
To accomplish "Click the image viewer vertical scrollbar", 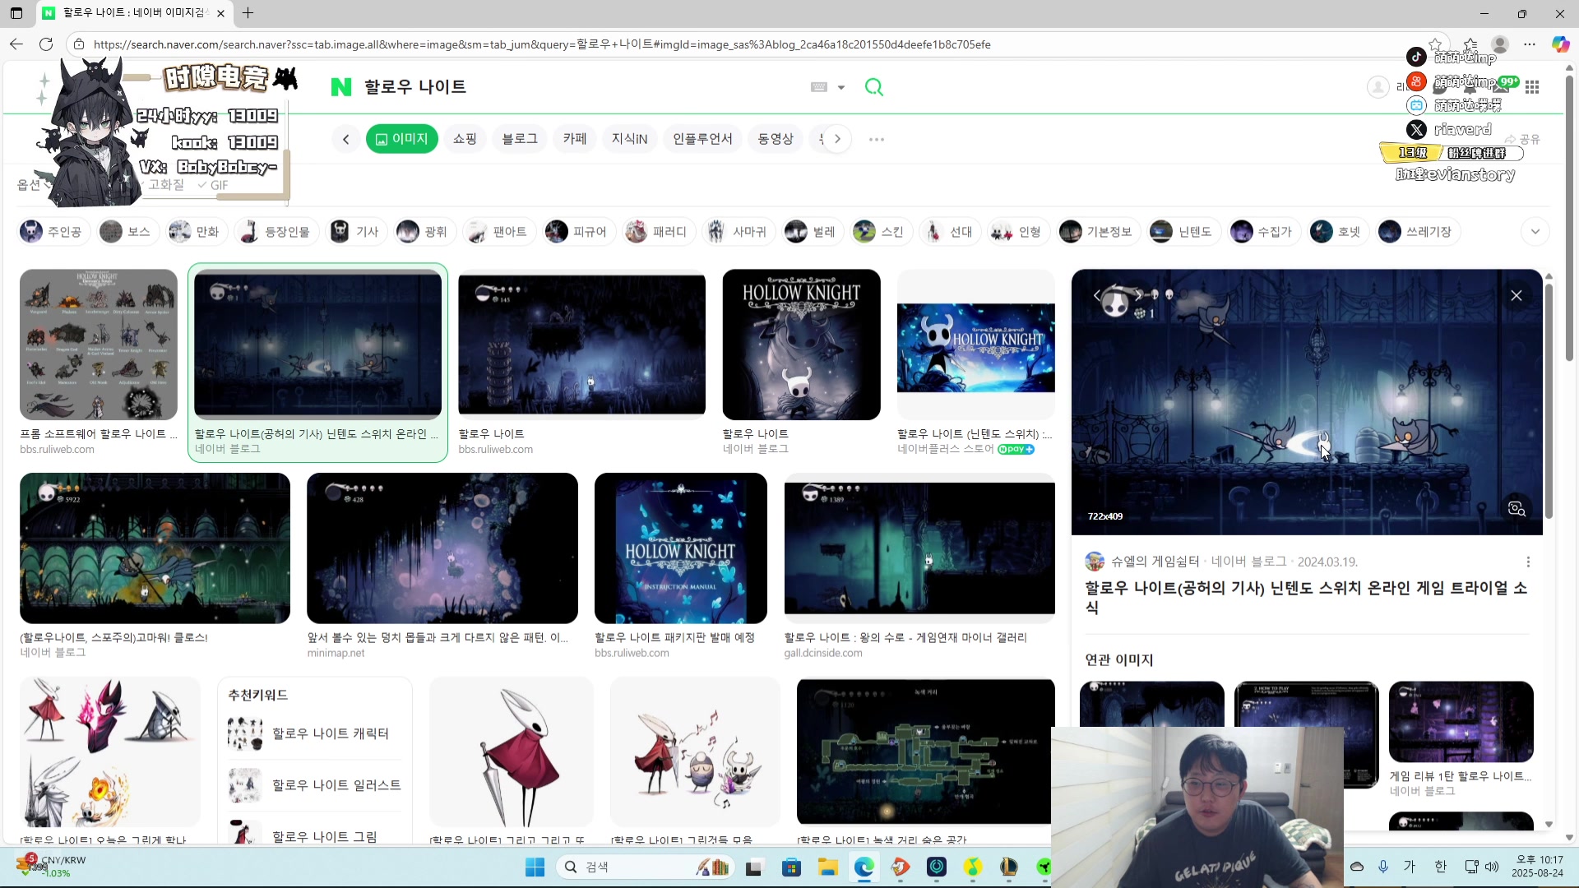I will click(1549, 401).
